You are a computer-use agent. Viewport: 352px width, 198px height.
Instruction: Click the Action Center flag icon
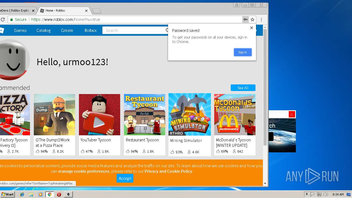(313, 194)
